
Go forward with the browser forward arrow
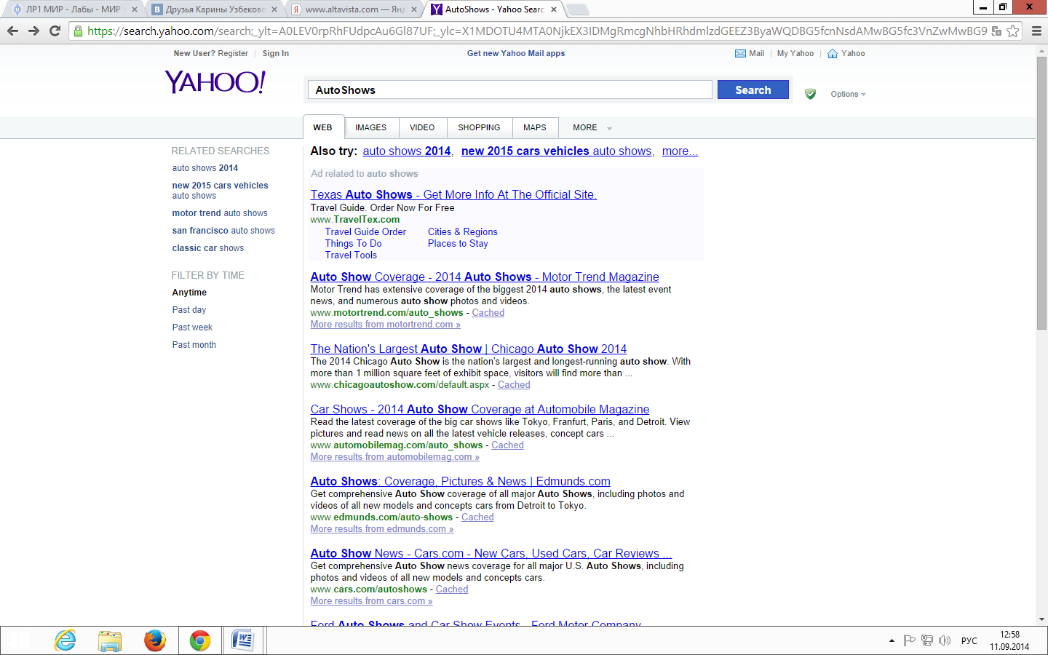tap(33, 31)
